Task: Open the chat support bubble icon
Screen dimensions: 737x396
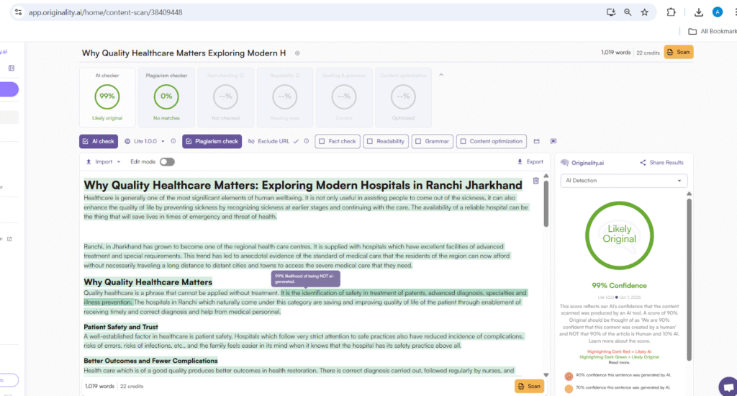Action: (x=727, y=386)
